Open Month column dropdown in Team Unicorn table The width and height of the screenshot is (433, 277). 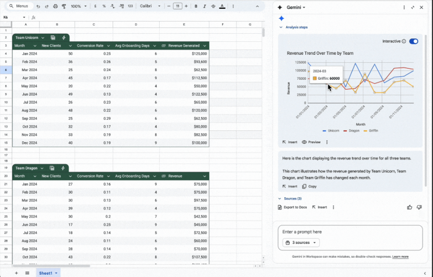(35, 46)
